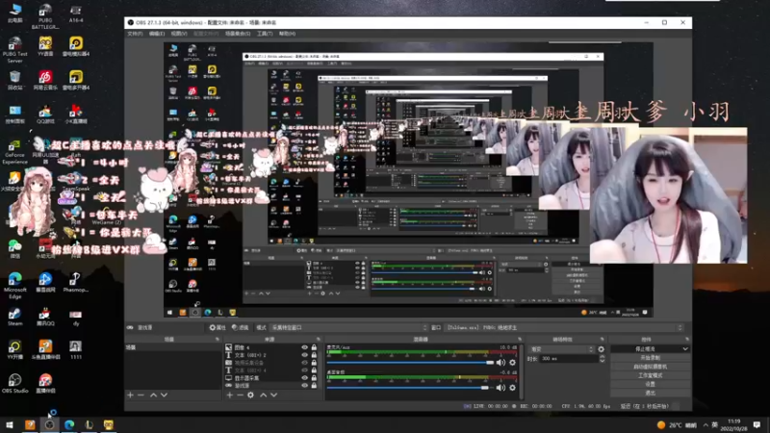Click the 退出 exit button
Screen dimensions: 770x433
coord(651,394)
